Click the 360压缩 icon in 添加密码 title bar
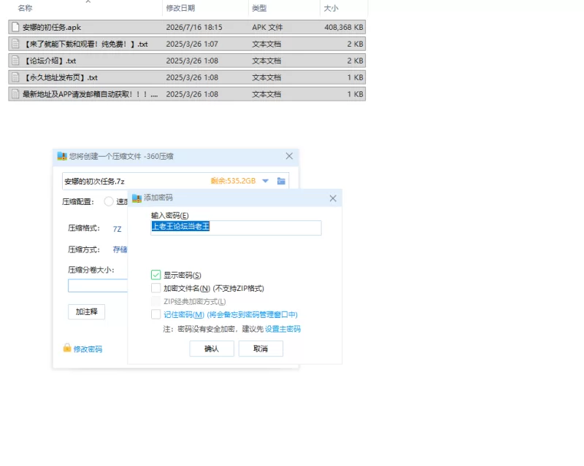 coord(137,198)
